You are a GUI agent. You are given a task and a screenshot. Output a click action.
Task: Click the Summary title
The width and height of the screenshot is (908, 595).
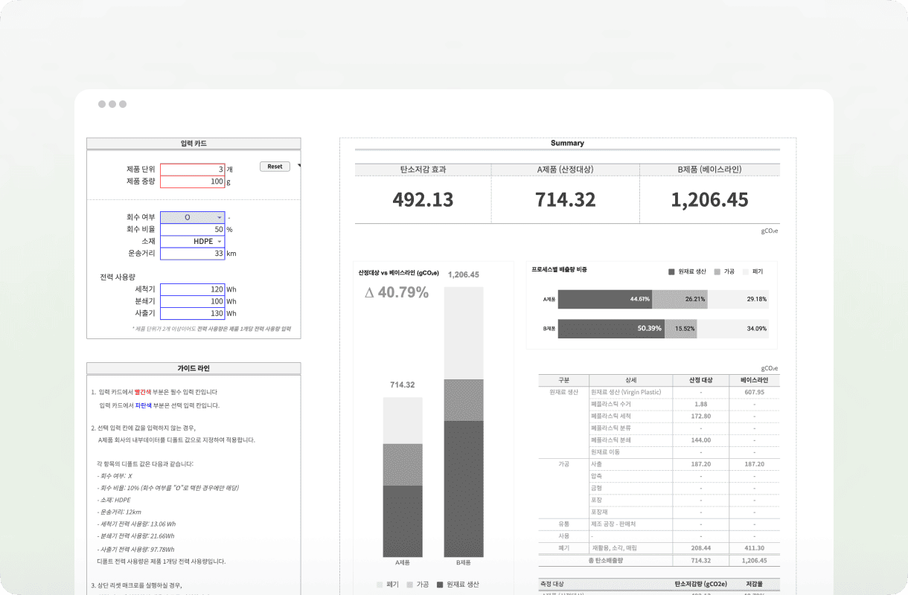click(567, 143)
